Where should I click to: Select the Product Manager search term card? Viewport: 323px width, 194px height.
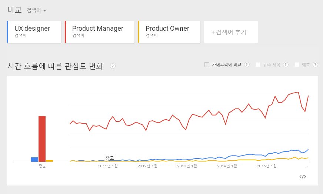pyautogui.click(x=100, y=32)
